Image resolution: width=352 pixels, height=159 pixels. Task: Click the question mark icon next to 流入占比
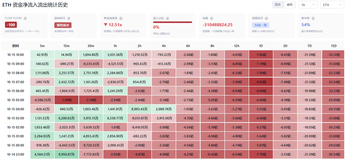[x=167, y=18]
